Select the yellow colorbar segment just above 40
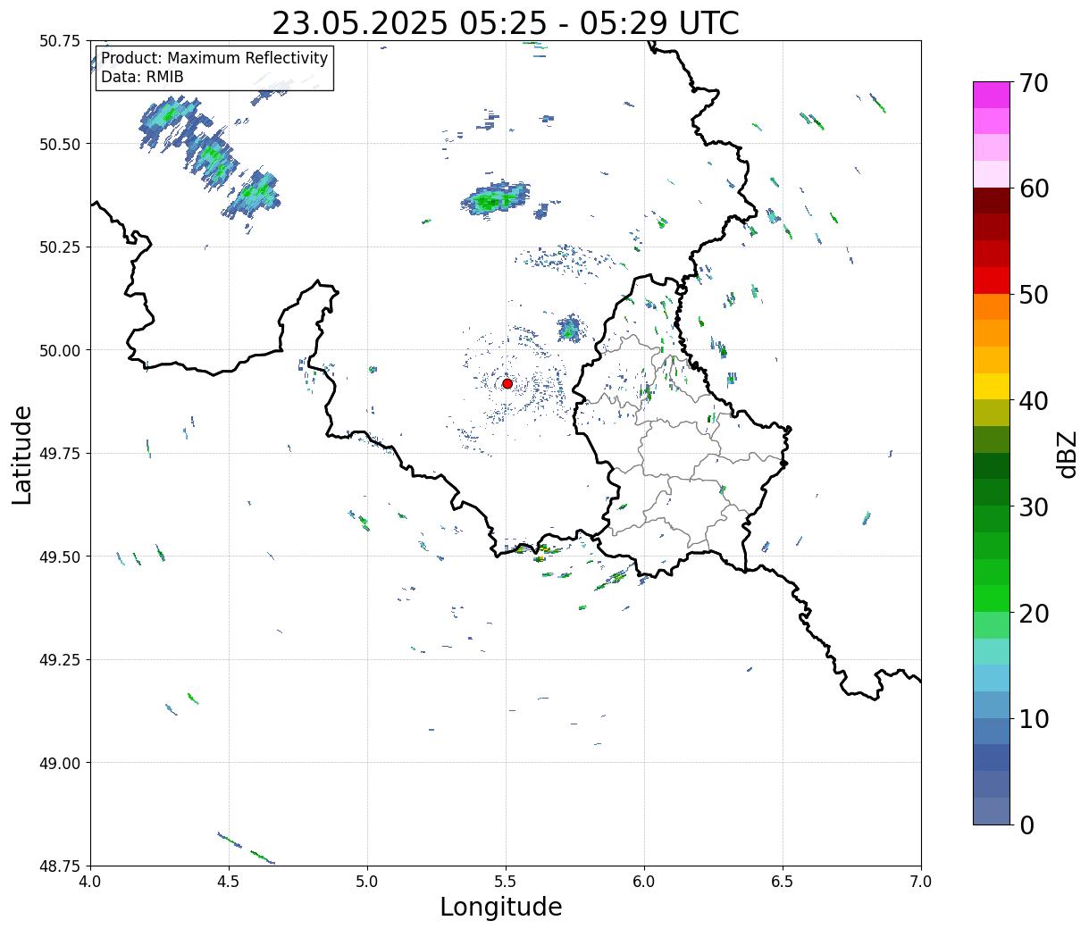The width and height of the screenshot is (1089, 929). tap(992, 387)
